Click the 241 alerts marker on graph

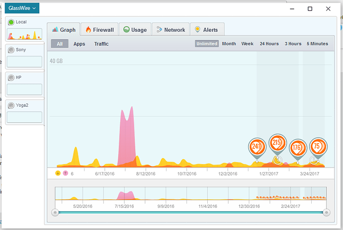coord(257,147)
